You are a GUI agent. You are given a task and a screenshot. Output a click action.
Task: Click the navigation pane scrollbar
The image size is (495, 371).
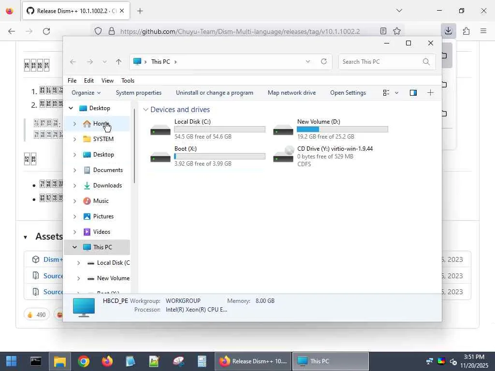click(x=134, y=146)
